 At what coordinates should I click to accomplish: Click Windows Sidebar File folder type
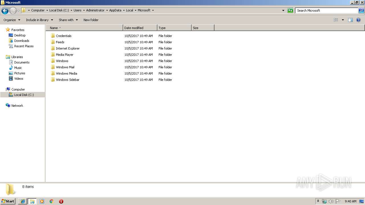pos(165,80)
